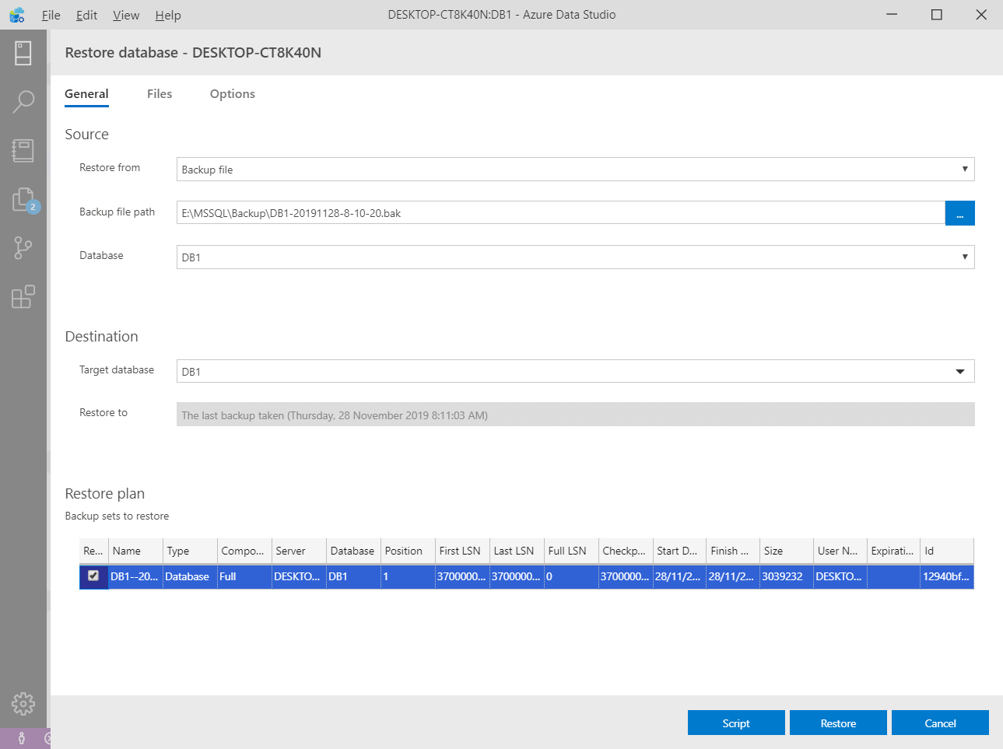Click the 'Restore plan' section heading

click(x=105, y=494)
